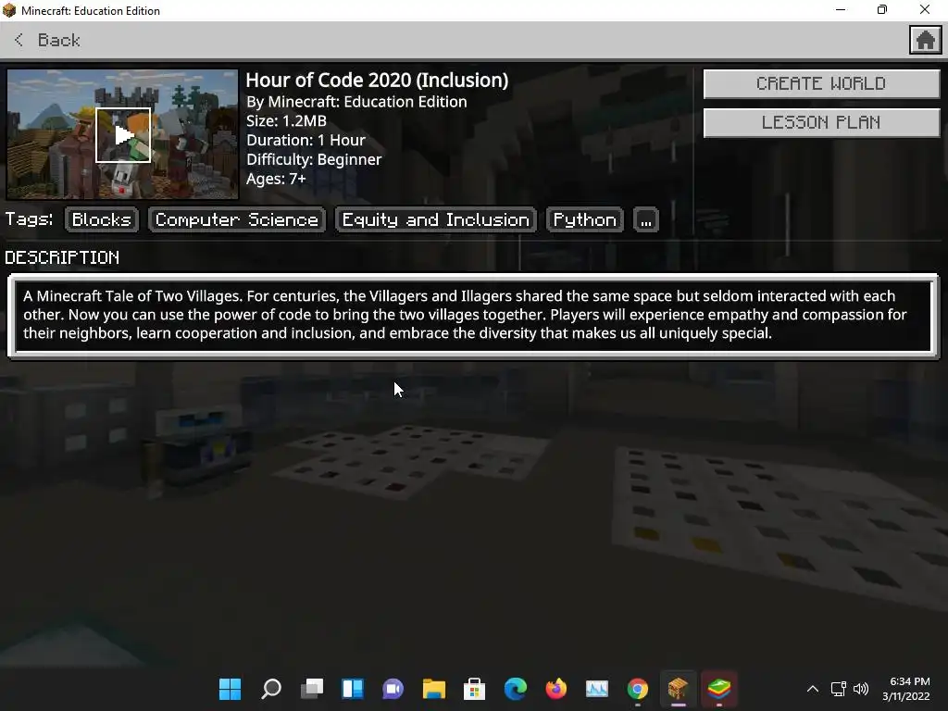Open Windows Start menu
This screenshot has height=711, width=948.
230,689
